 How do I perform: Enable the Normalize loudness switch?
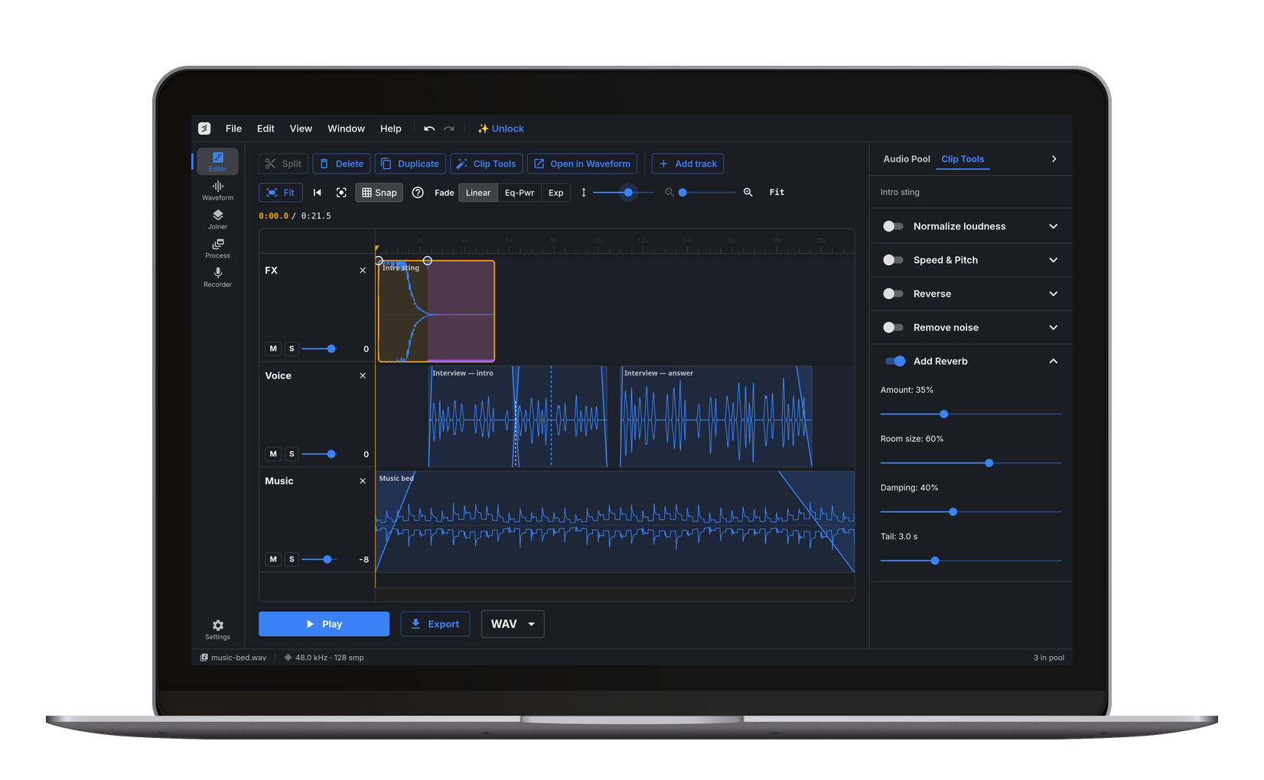point(893,226)
